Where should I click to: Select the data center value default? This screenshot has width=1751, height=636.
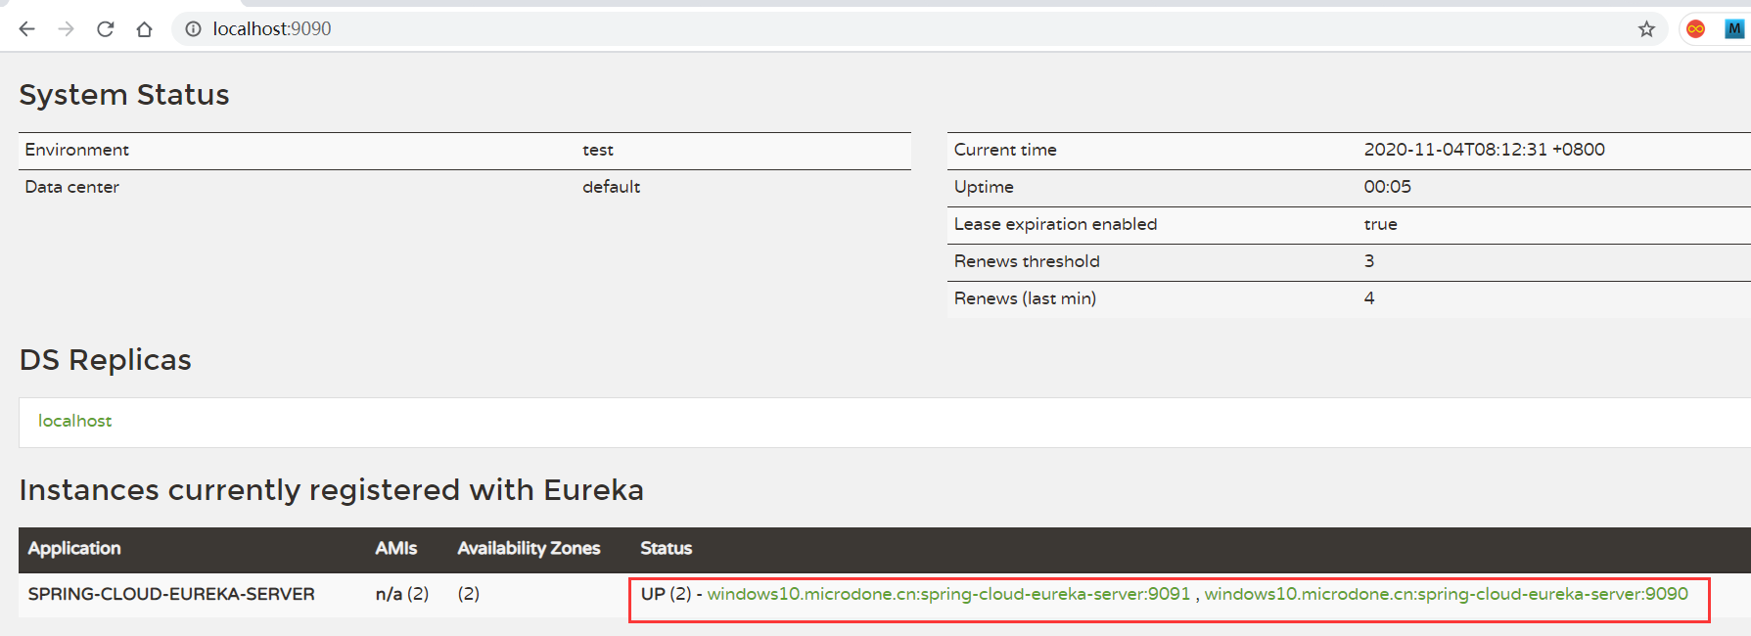(x=611, y=187)
